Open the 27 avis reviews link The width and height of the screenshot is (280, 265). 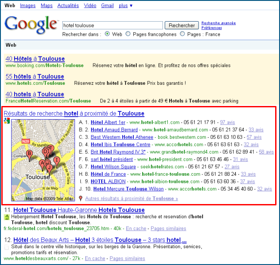pos(232,167)
